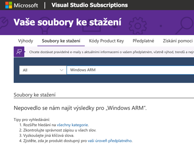
Task: Click the Windows ARM search field
Action: pos(130,70)
